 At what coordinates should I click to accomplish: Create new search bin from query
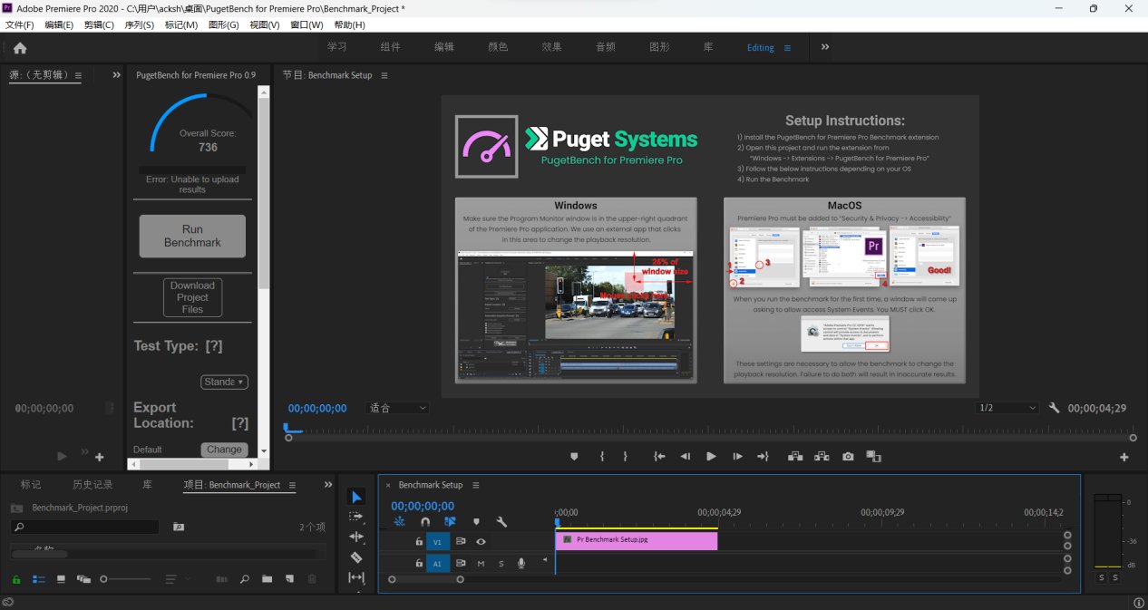pyautogui.click(x=179, y=527)
